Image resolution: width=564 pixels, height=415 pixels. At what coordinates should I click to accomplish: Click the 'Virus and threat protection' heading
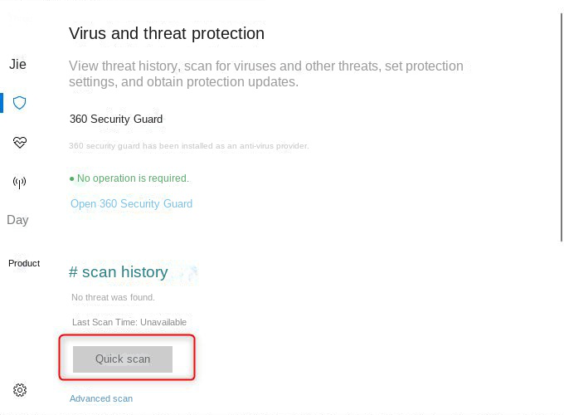[x=167, y=34]
